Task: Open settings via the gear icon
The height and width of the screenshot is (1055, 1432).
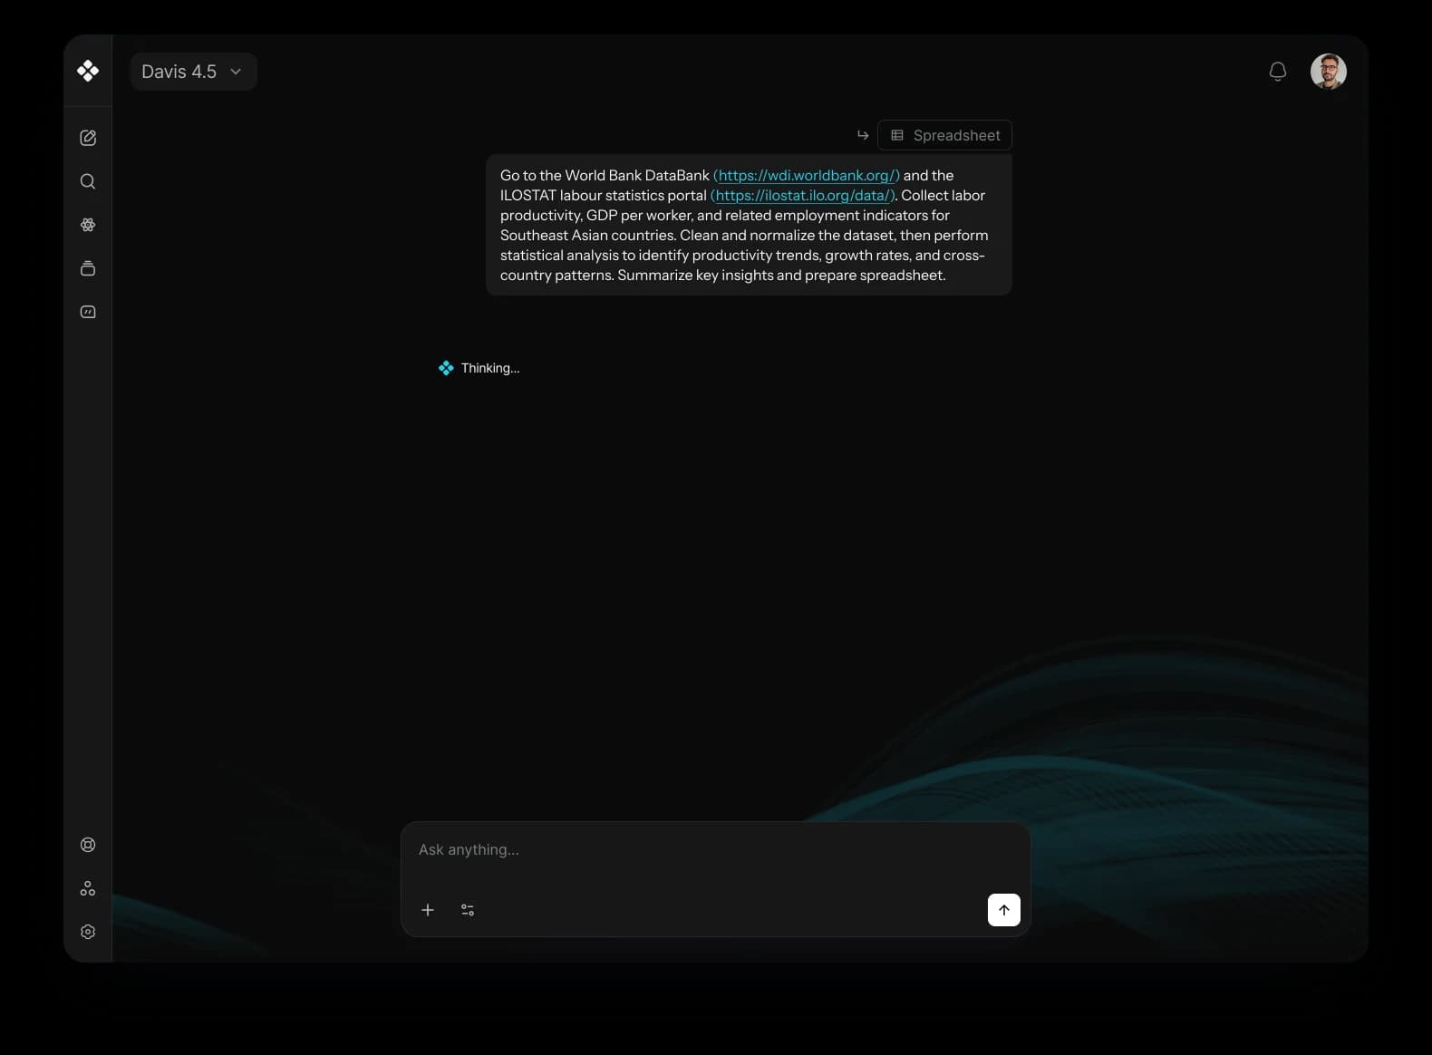Action: 88,932
